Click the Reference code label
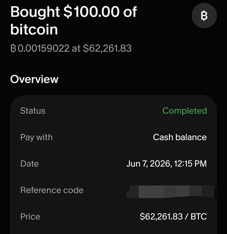Screen dimensions: 227x234 click(52, 190)
